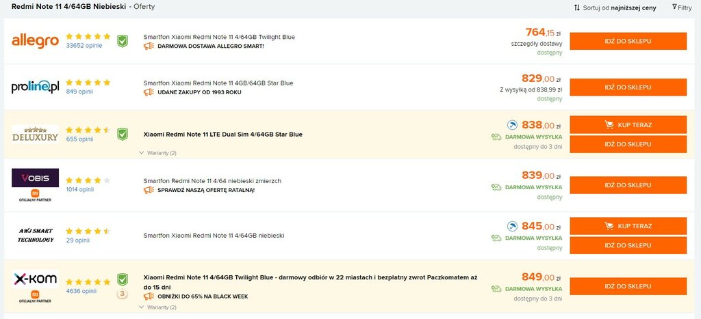Go to the Vobis shop via IDŹ DO SKLEPU

click(x=628, y=185)
